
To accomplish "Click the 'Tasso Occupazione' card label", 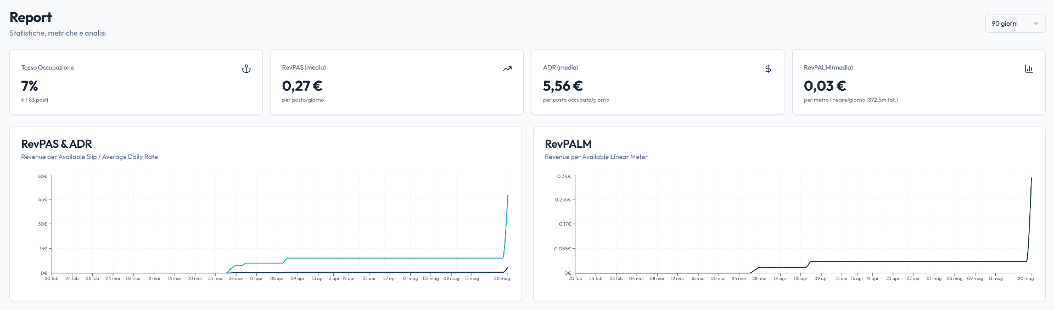I will [48, 67].
